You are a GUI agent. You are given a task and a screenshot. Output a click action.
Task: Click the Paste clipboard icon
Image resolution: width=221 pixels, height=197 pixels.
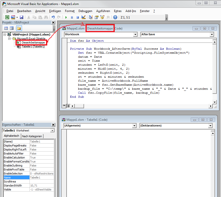pos(40,17)
